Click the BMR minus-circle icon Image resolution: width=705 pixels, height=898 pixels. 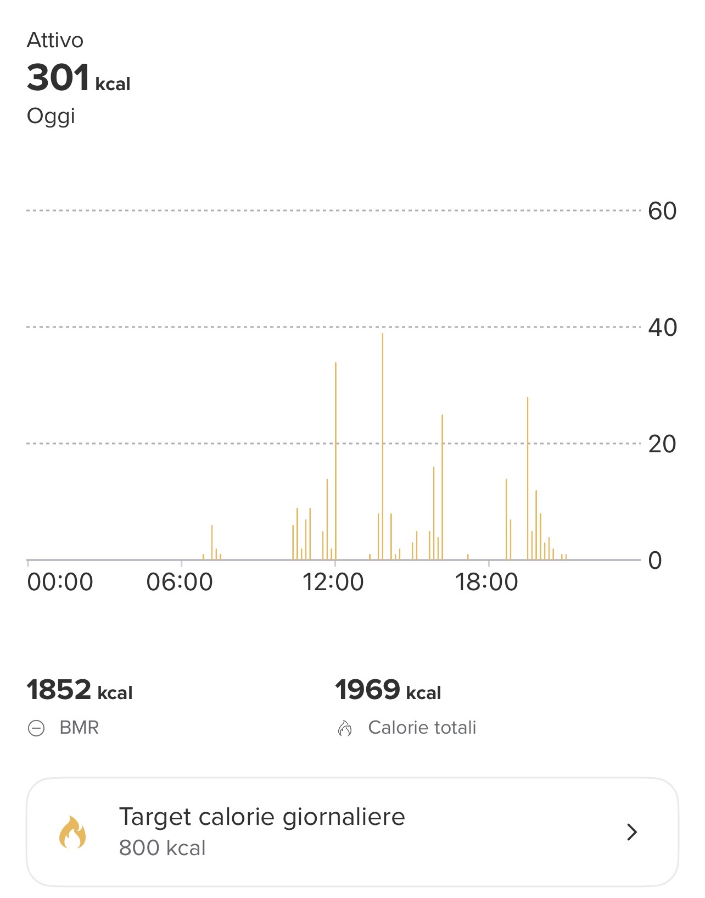coord(36,728)
